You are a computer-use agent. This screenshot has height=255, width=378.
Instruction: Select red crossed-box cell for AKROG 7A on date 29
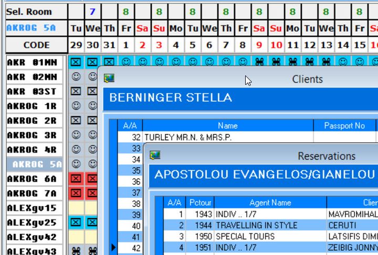76,193
